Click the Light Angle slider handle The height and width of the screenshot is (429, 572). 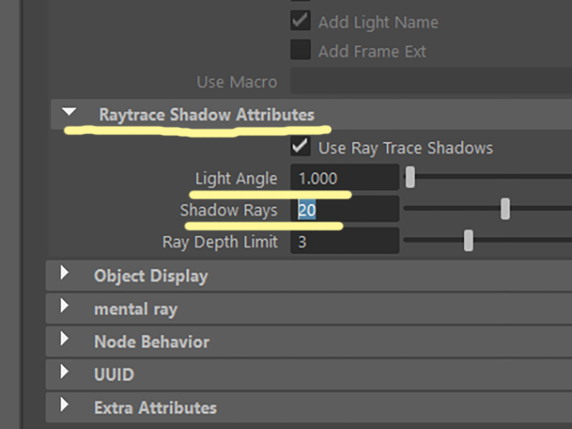(410, 177)
